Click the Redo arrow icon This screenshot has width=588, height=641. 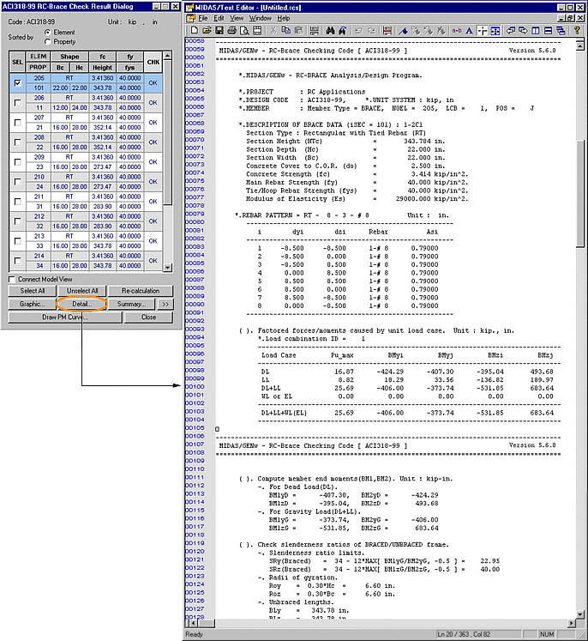tap(371, 30)
